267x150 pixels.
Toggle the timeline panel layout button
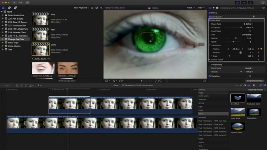pyautogui.click(x=244, y=2)
